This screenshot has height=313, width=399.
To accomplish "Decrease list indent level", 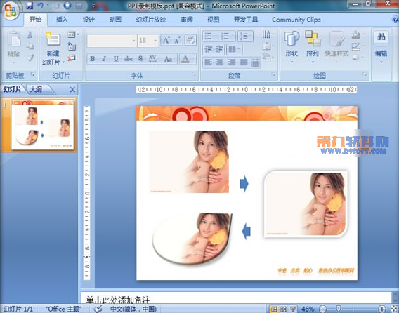I will pos(209,49).
